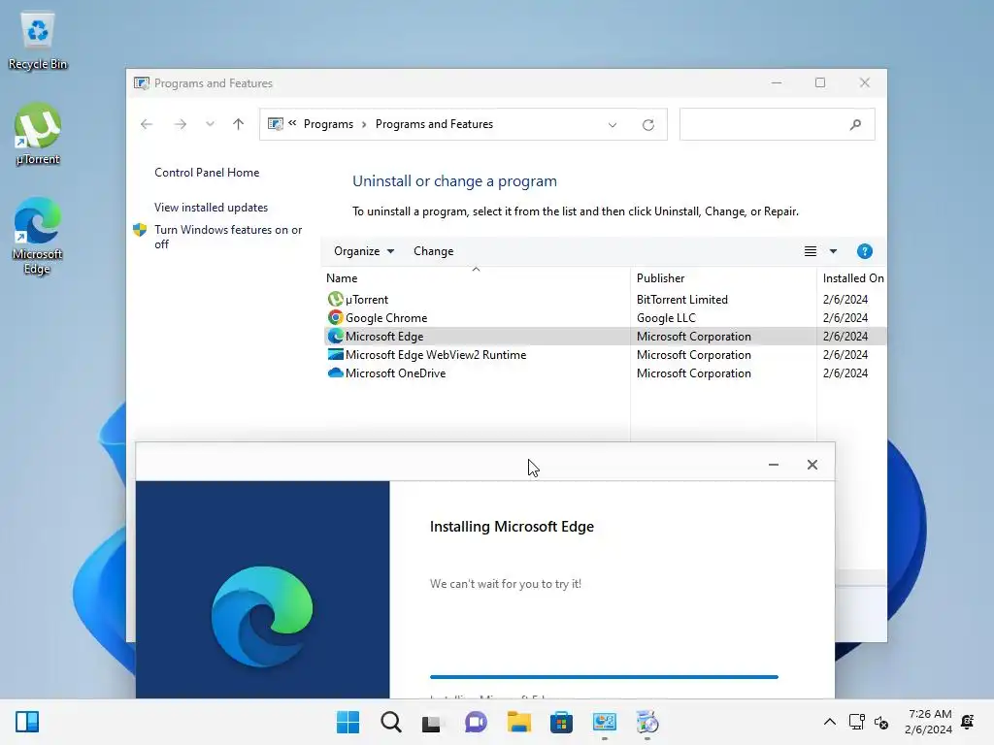The width and height of the screenshot is (994, 745).
Task: Open Widgets from the taskbar
Action: click(x=27, y=722)
